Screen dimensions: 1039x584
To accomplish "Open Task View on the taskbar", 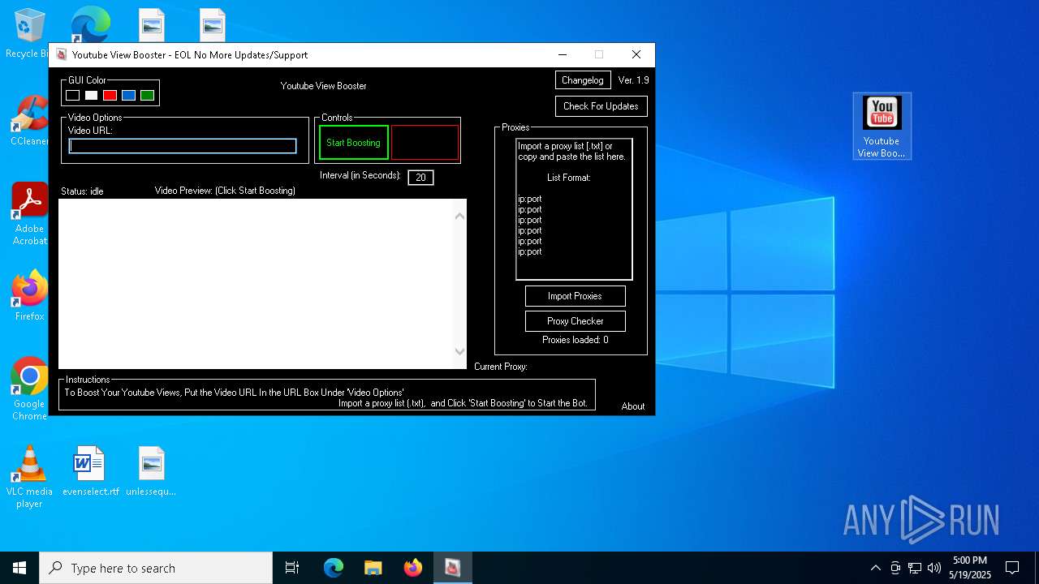I will [x=292, y=568].
